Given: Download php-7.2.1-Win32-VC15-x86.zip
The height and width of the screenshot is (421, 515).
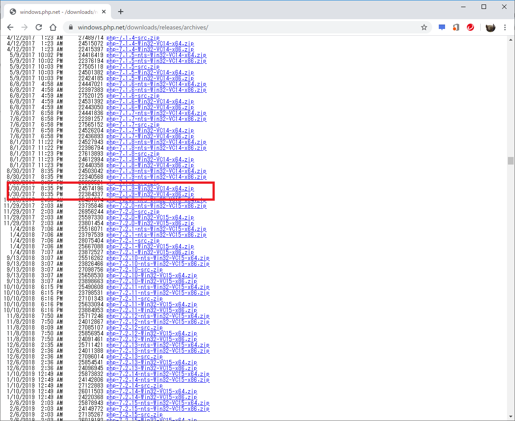Looking at the screenshot, I should tap(150, 252).
